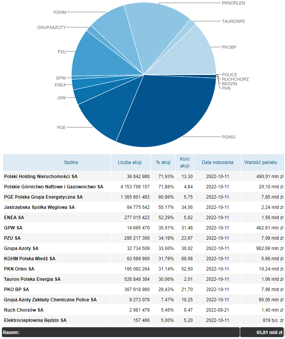Open PKN Orlen SA company link
The image size is (285, 339).
pyautogui.click(x=19, y=269)
